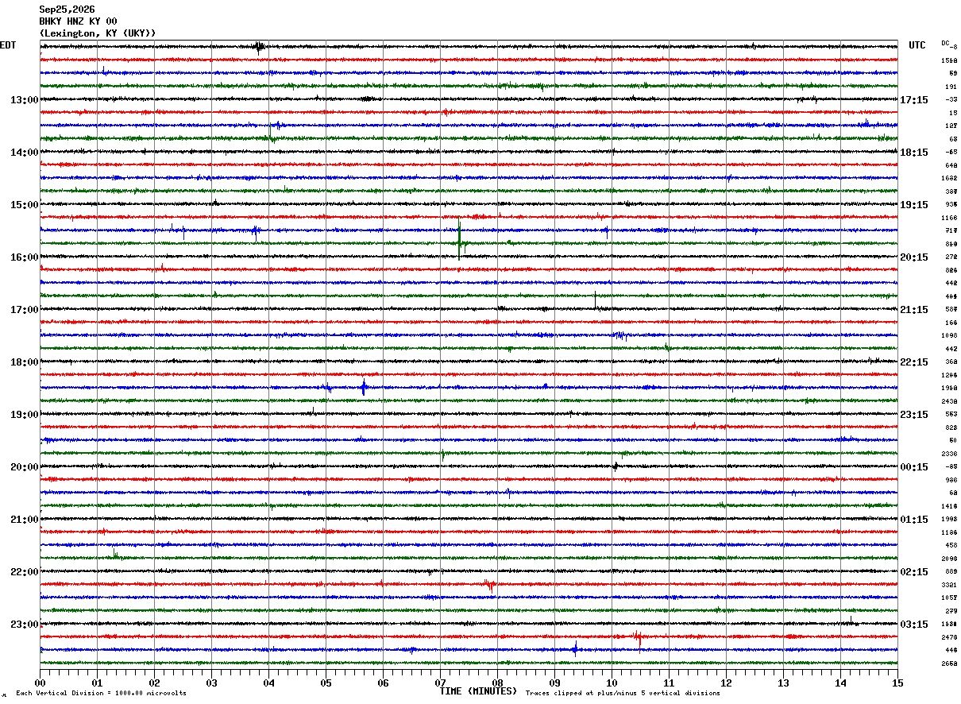Viewport: 961px width, 704px height.
Task: Click the TIME (MINUTES) axis label
Action: coord(478,691)
